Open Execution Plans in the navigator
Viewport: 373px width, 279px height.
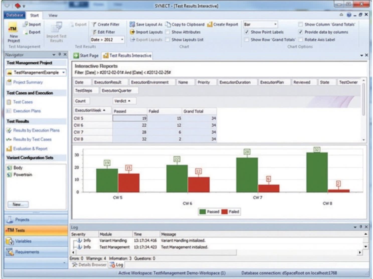pos(27,111)
